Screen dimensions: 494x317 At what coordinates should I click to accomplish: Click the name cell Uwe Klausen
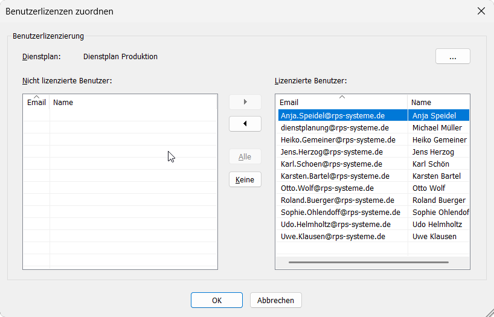[438, 236]
